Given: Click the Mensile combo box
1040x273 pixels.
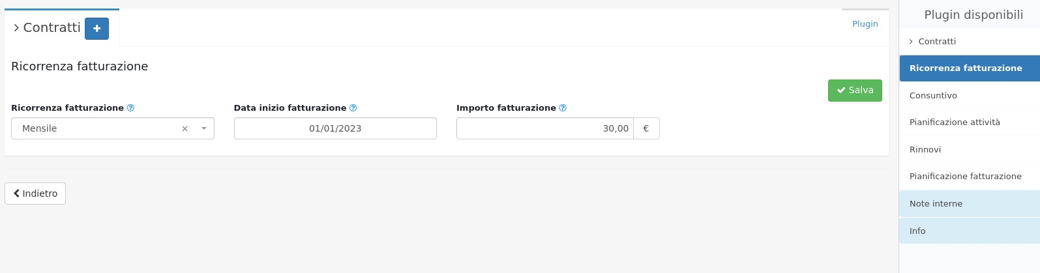Looking at the screenshot, I should pos(98,129).
